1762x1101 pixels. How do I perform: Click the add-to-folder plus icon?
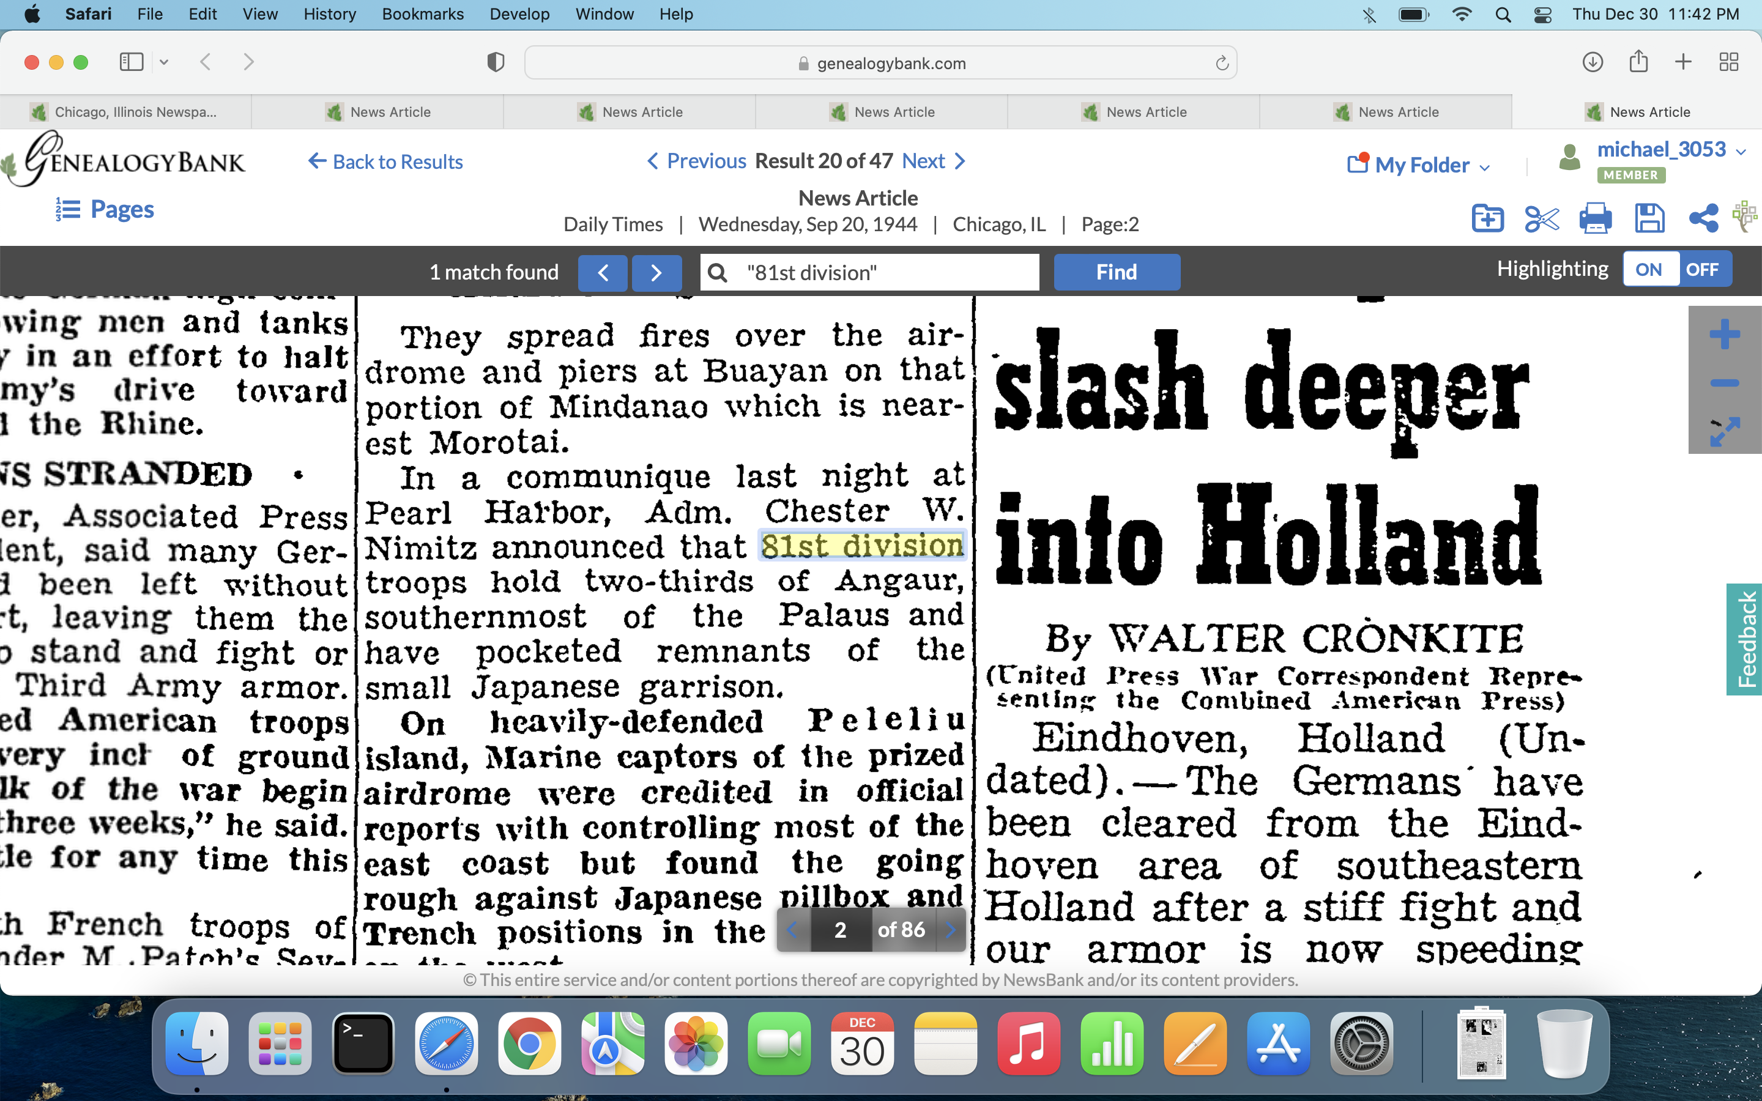point(1487,218)
